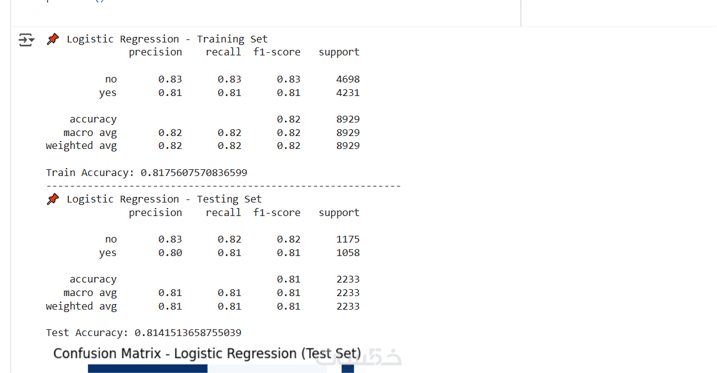The height and width of the screenshot is (373, 717).
Task: Click the 'f1-score' header in the training report
Action: pyautogui.click(x=277, y=52)
